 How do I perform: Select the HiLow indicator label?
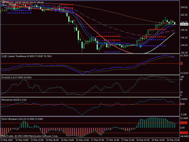(x=8, y=5)
